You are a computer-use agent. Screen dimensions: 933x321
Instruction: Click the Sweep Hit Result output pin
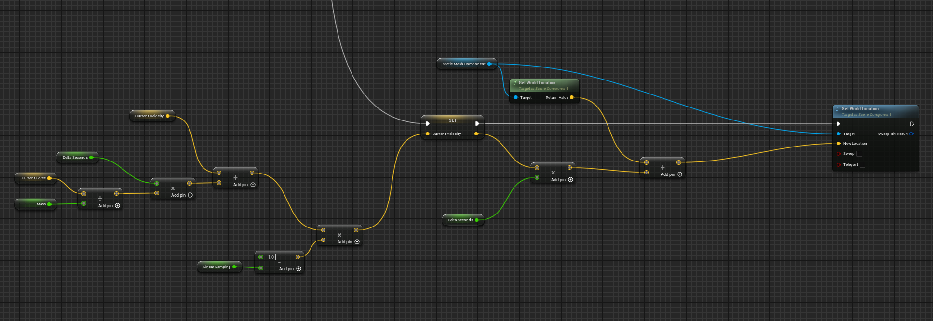[911, 134]
